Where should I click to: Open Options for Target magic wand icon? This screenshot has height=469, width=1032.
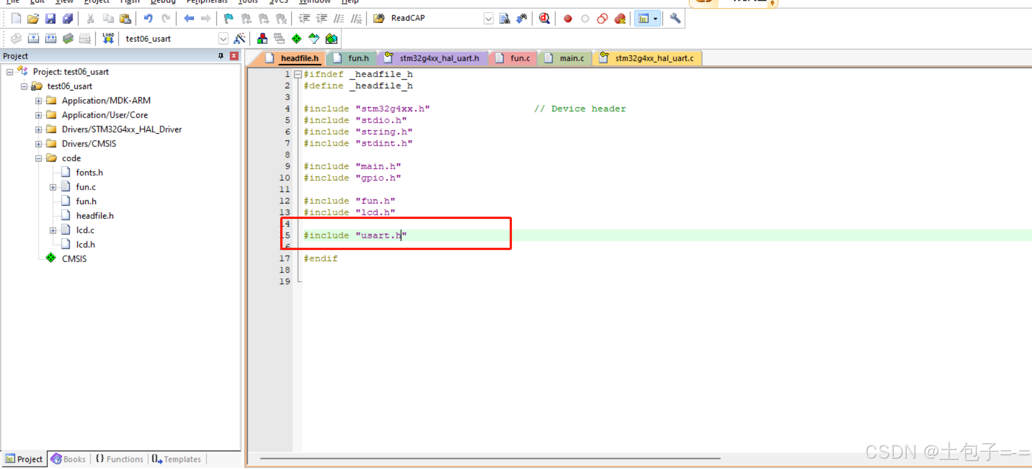[x=239, y=39]
